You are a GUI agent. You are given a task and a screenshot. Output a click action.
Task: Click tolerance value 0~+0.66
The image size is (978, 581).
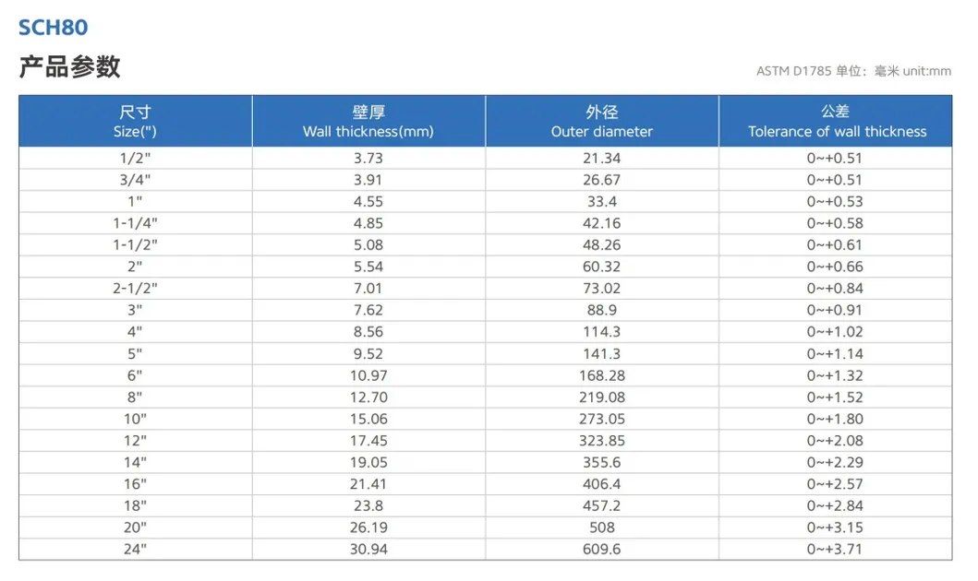[x=835, y=267]
